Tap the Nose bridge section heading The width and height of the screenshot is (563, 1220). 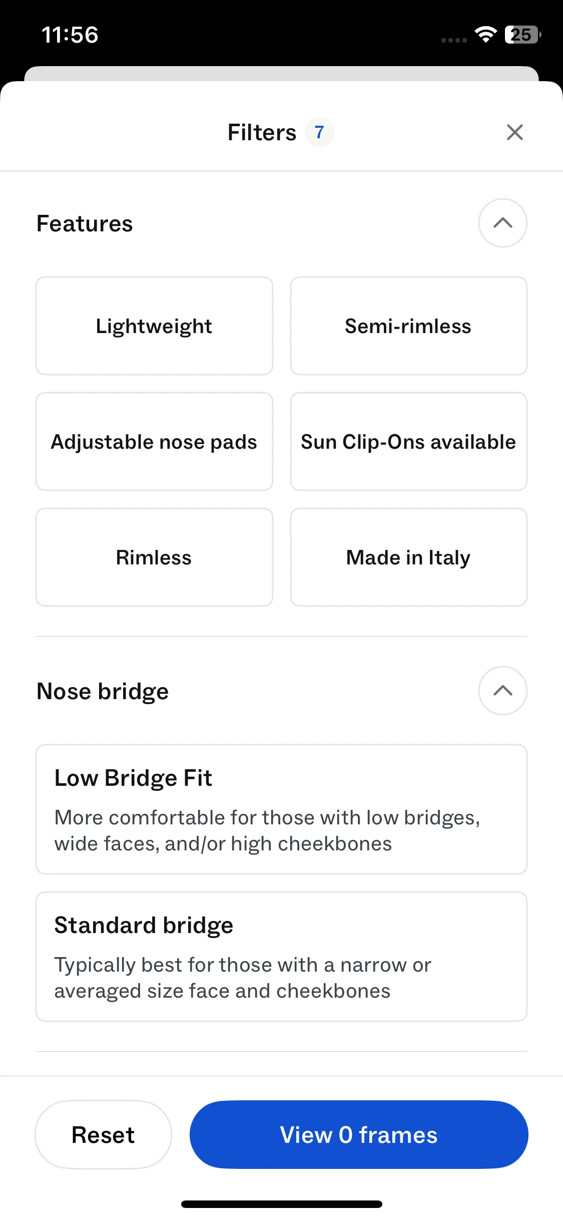(x=103, y=691)
